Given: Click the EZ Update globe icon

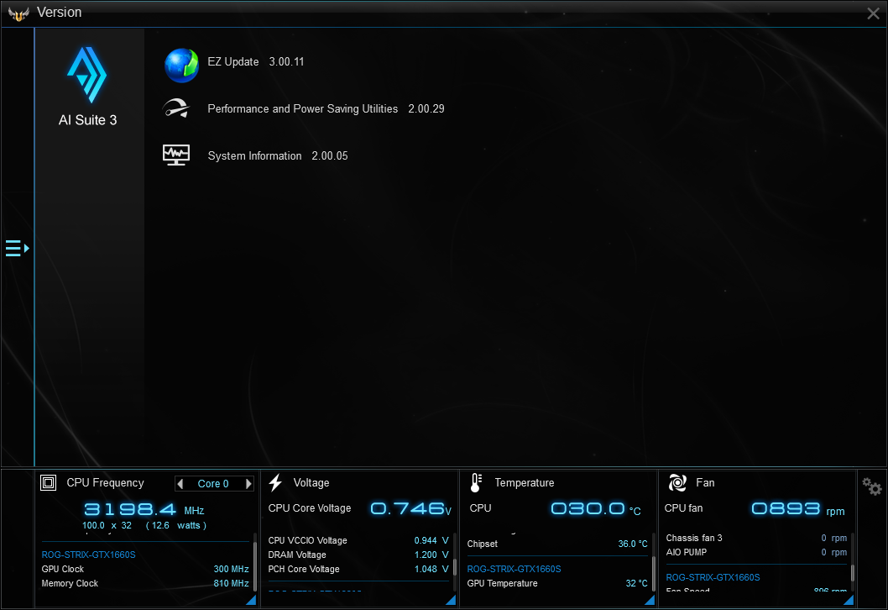Looking at the screenshot, I should (181, 66).
